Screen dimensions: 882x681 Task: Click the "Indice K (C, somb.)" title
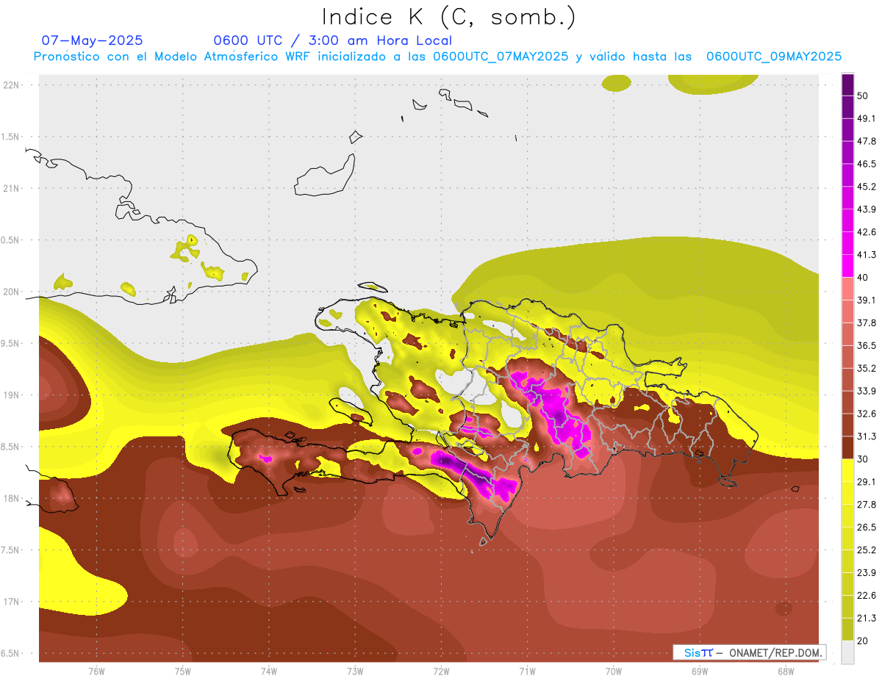point(448,18)
